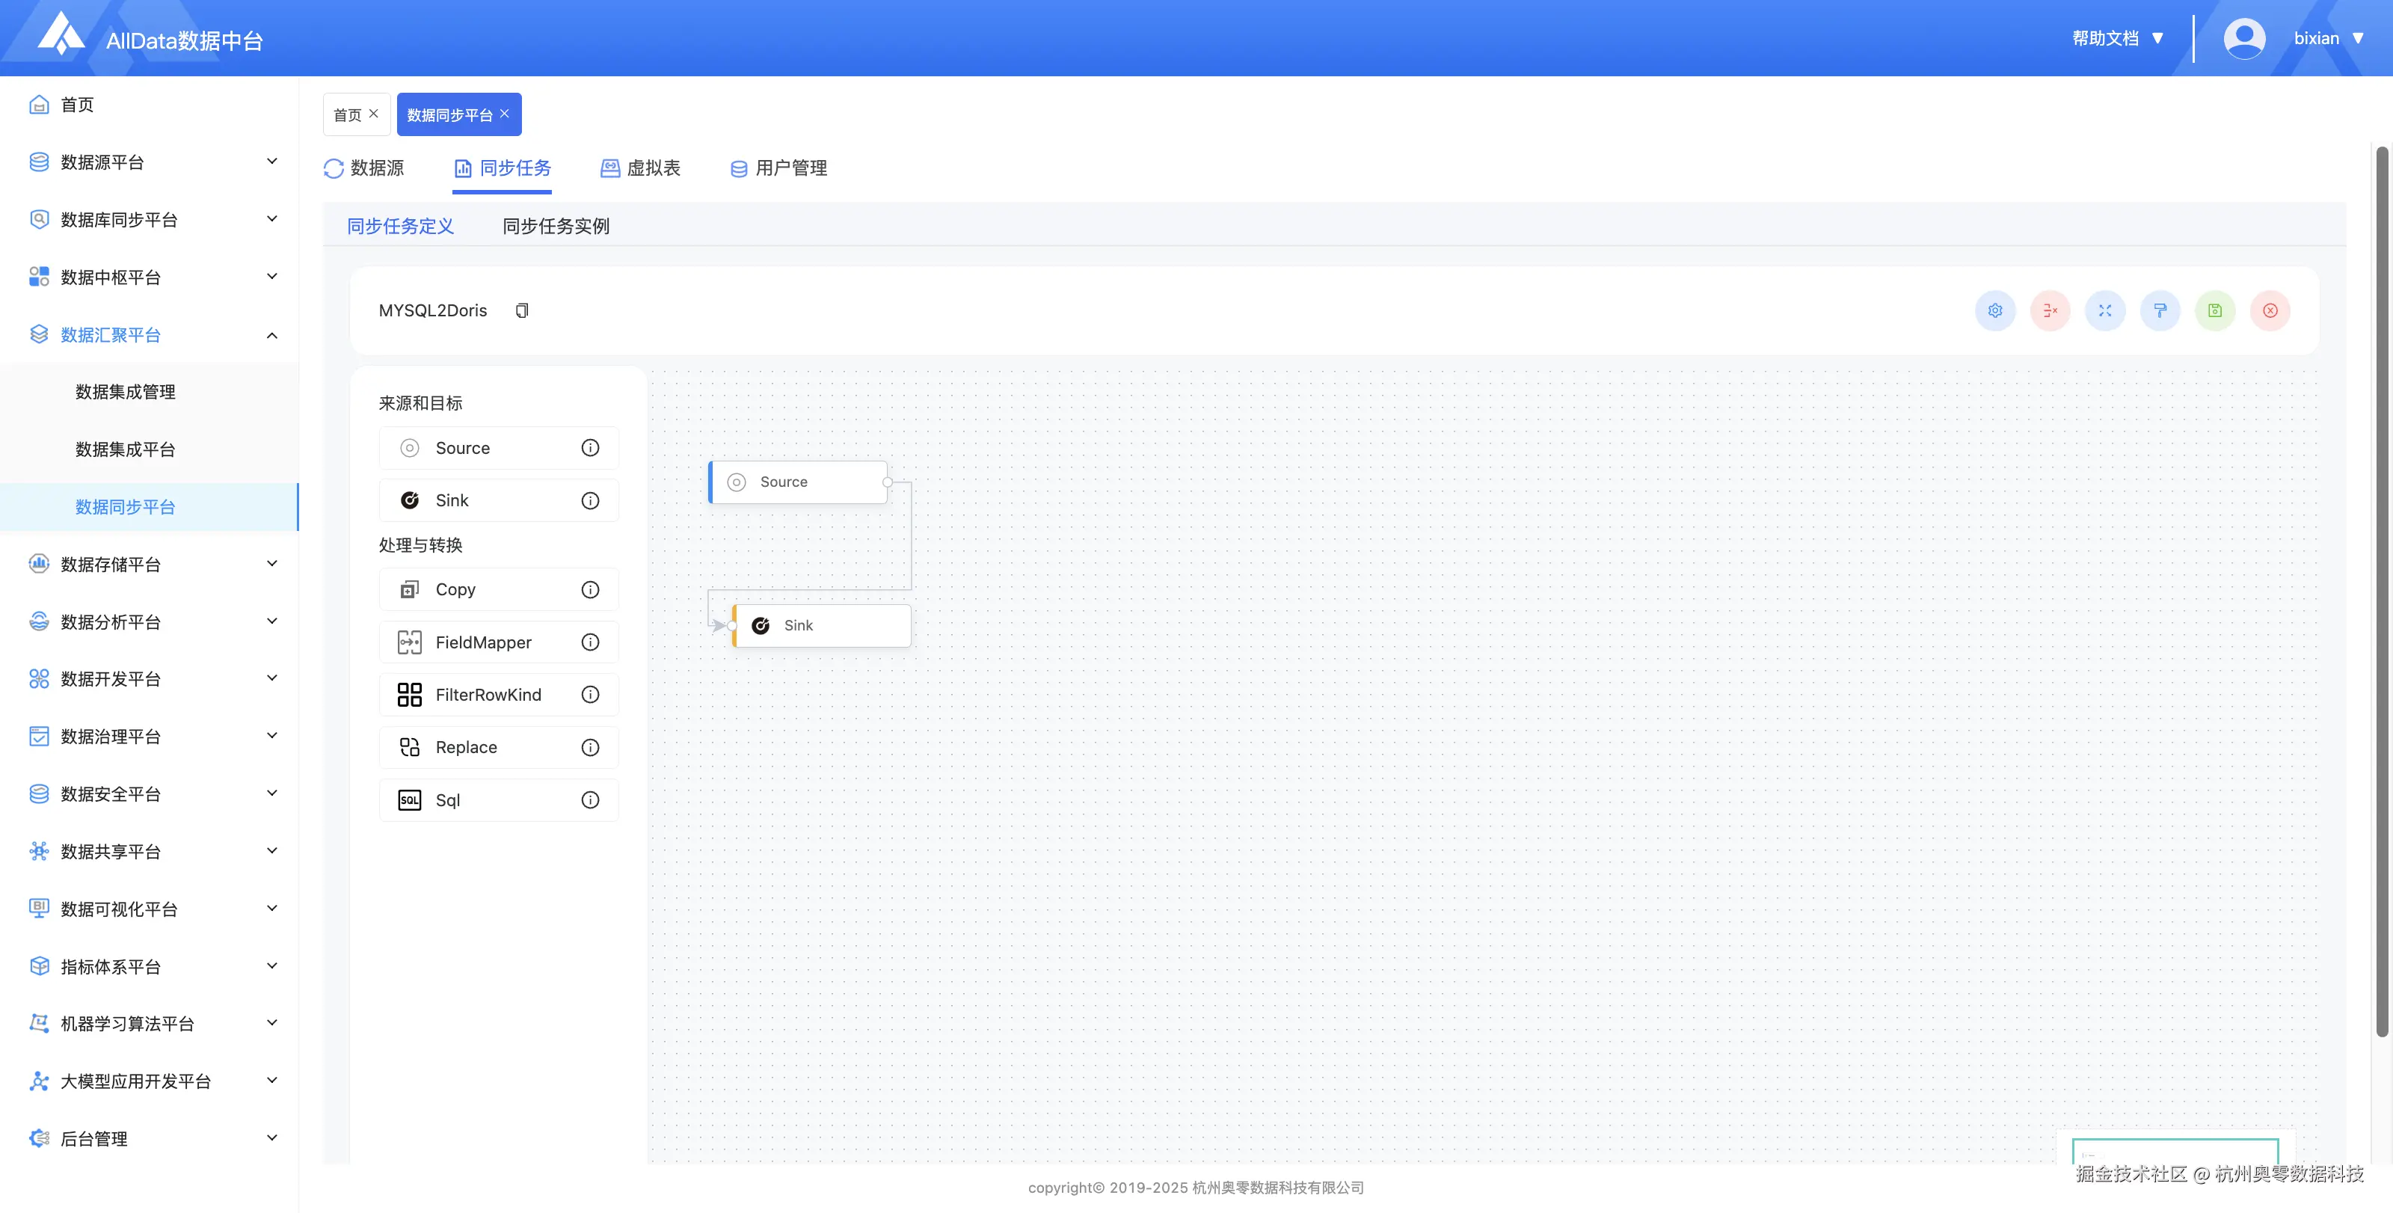Switch to 同步任务实例 sub-tab
The image size is (2393, 1213).
click(x=556, y=226)
